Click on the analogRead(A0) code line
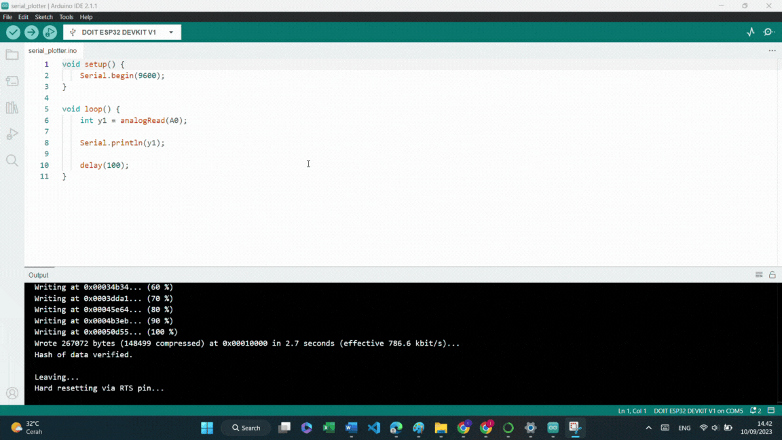782x440 pixels. point(134,120)
